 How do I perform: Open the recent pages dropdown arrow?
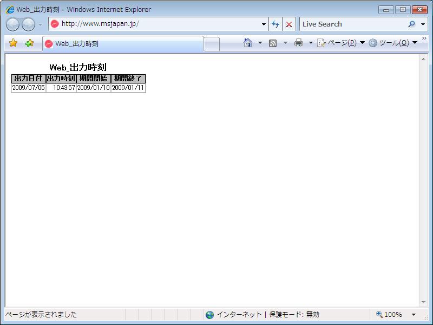40,24
